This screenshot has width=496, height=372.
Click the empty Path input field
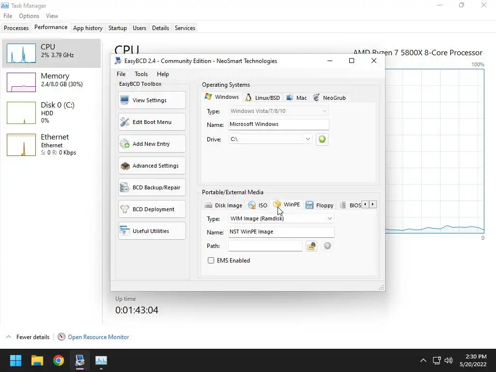click(x=265, y=246)
